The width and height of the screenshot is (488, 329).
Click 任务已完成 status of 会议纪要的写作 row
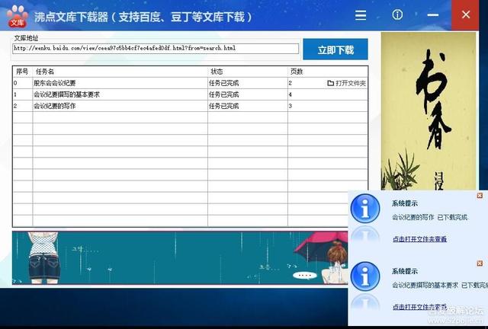(223, 106)
